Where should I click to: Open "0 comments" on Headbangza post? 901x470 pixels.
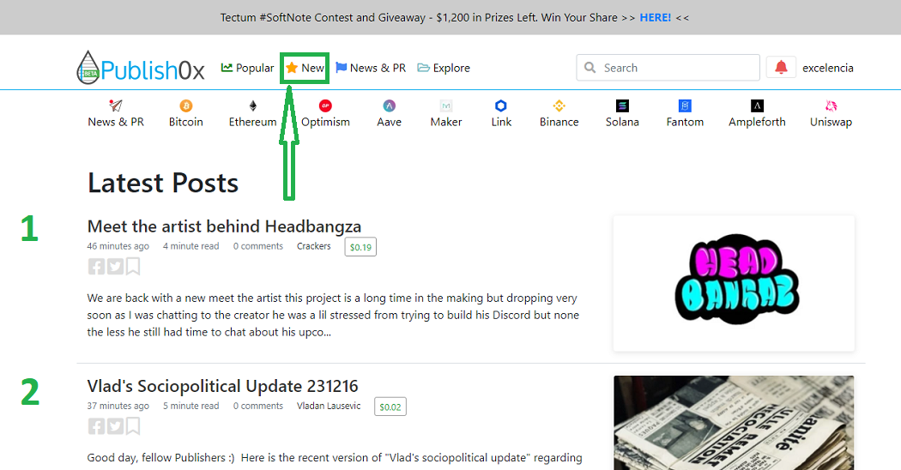point(258,246)
